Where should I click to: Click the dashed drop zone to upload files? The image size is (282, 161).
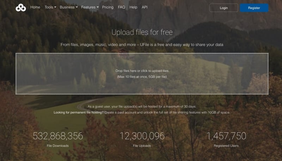coord(142,74)
